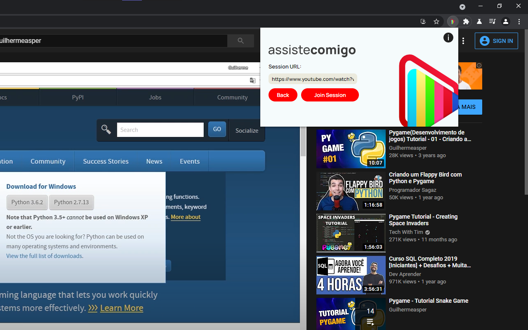Click the scrollbar inside the video's Python page
This screenshot has width=528, height=330.
pyautogui.click(x=303, y=142)
